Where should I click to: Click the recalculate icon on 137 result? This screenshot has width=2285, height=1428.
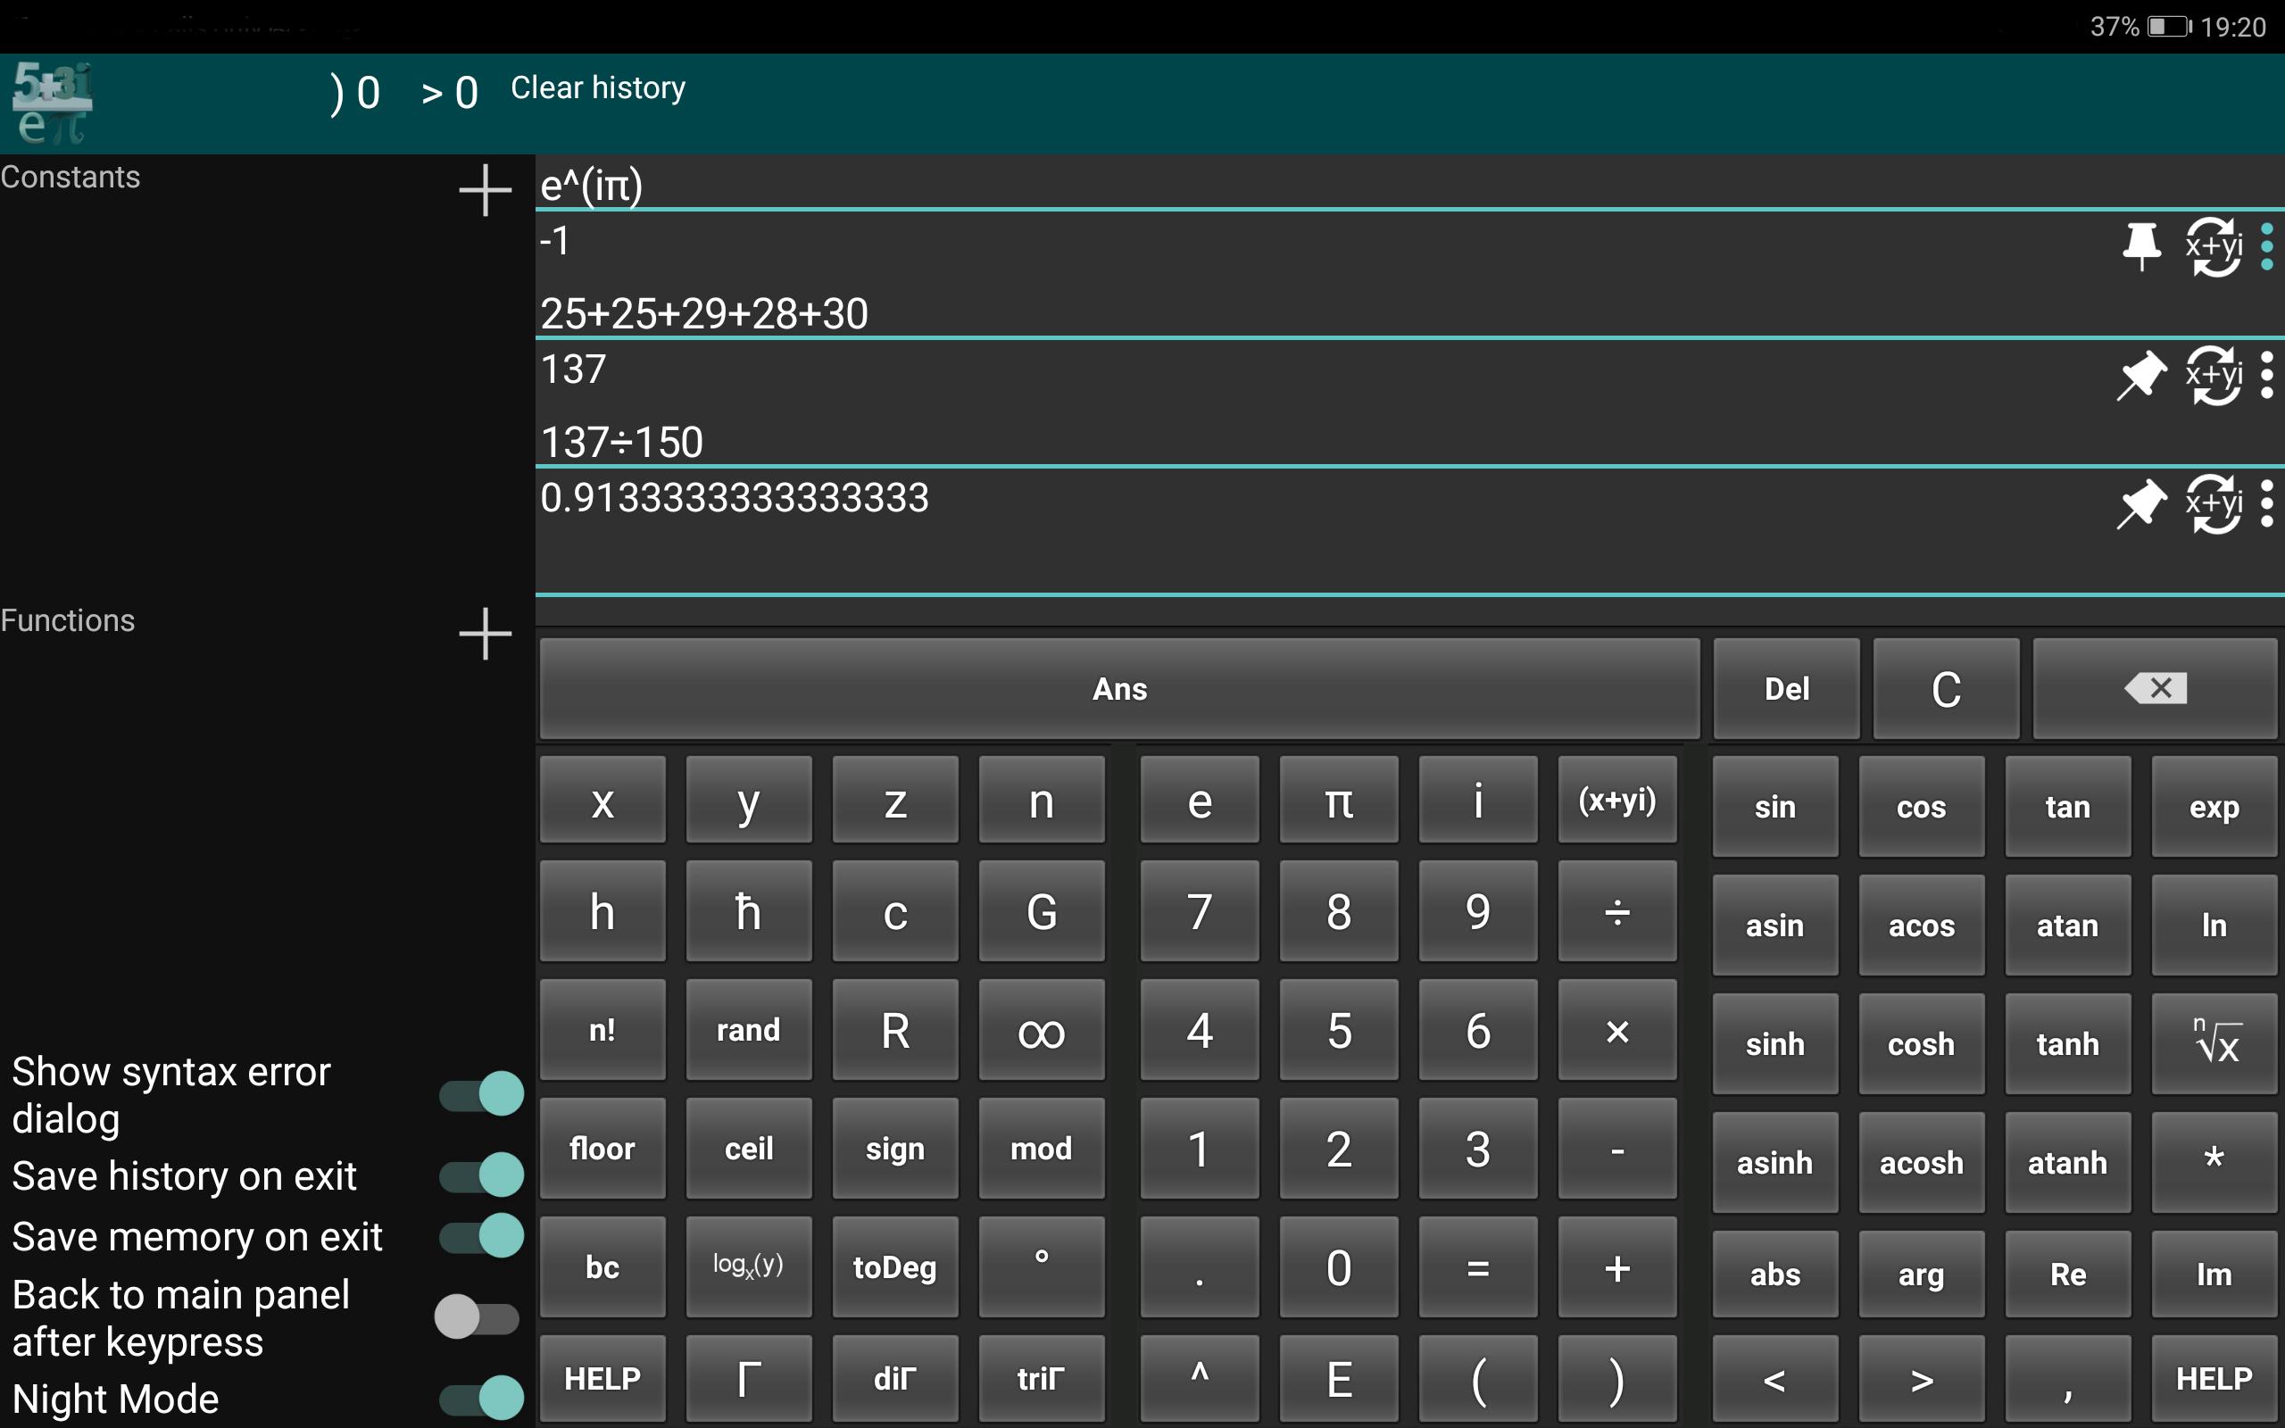pyautogui.click(x=2209, y=375)
